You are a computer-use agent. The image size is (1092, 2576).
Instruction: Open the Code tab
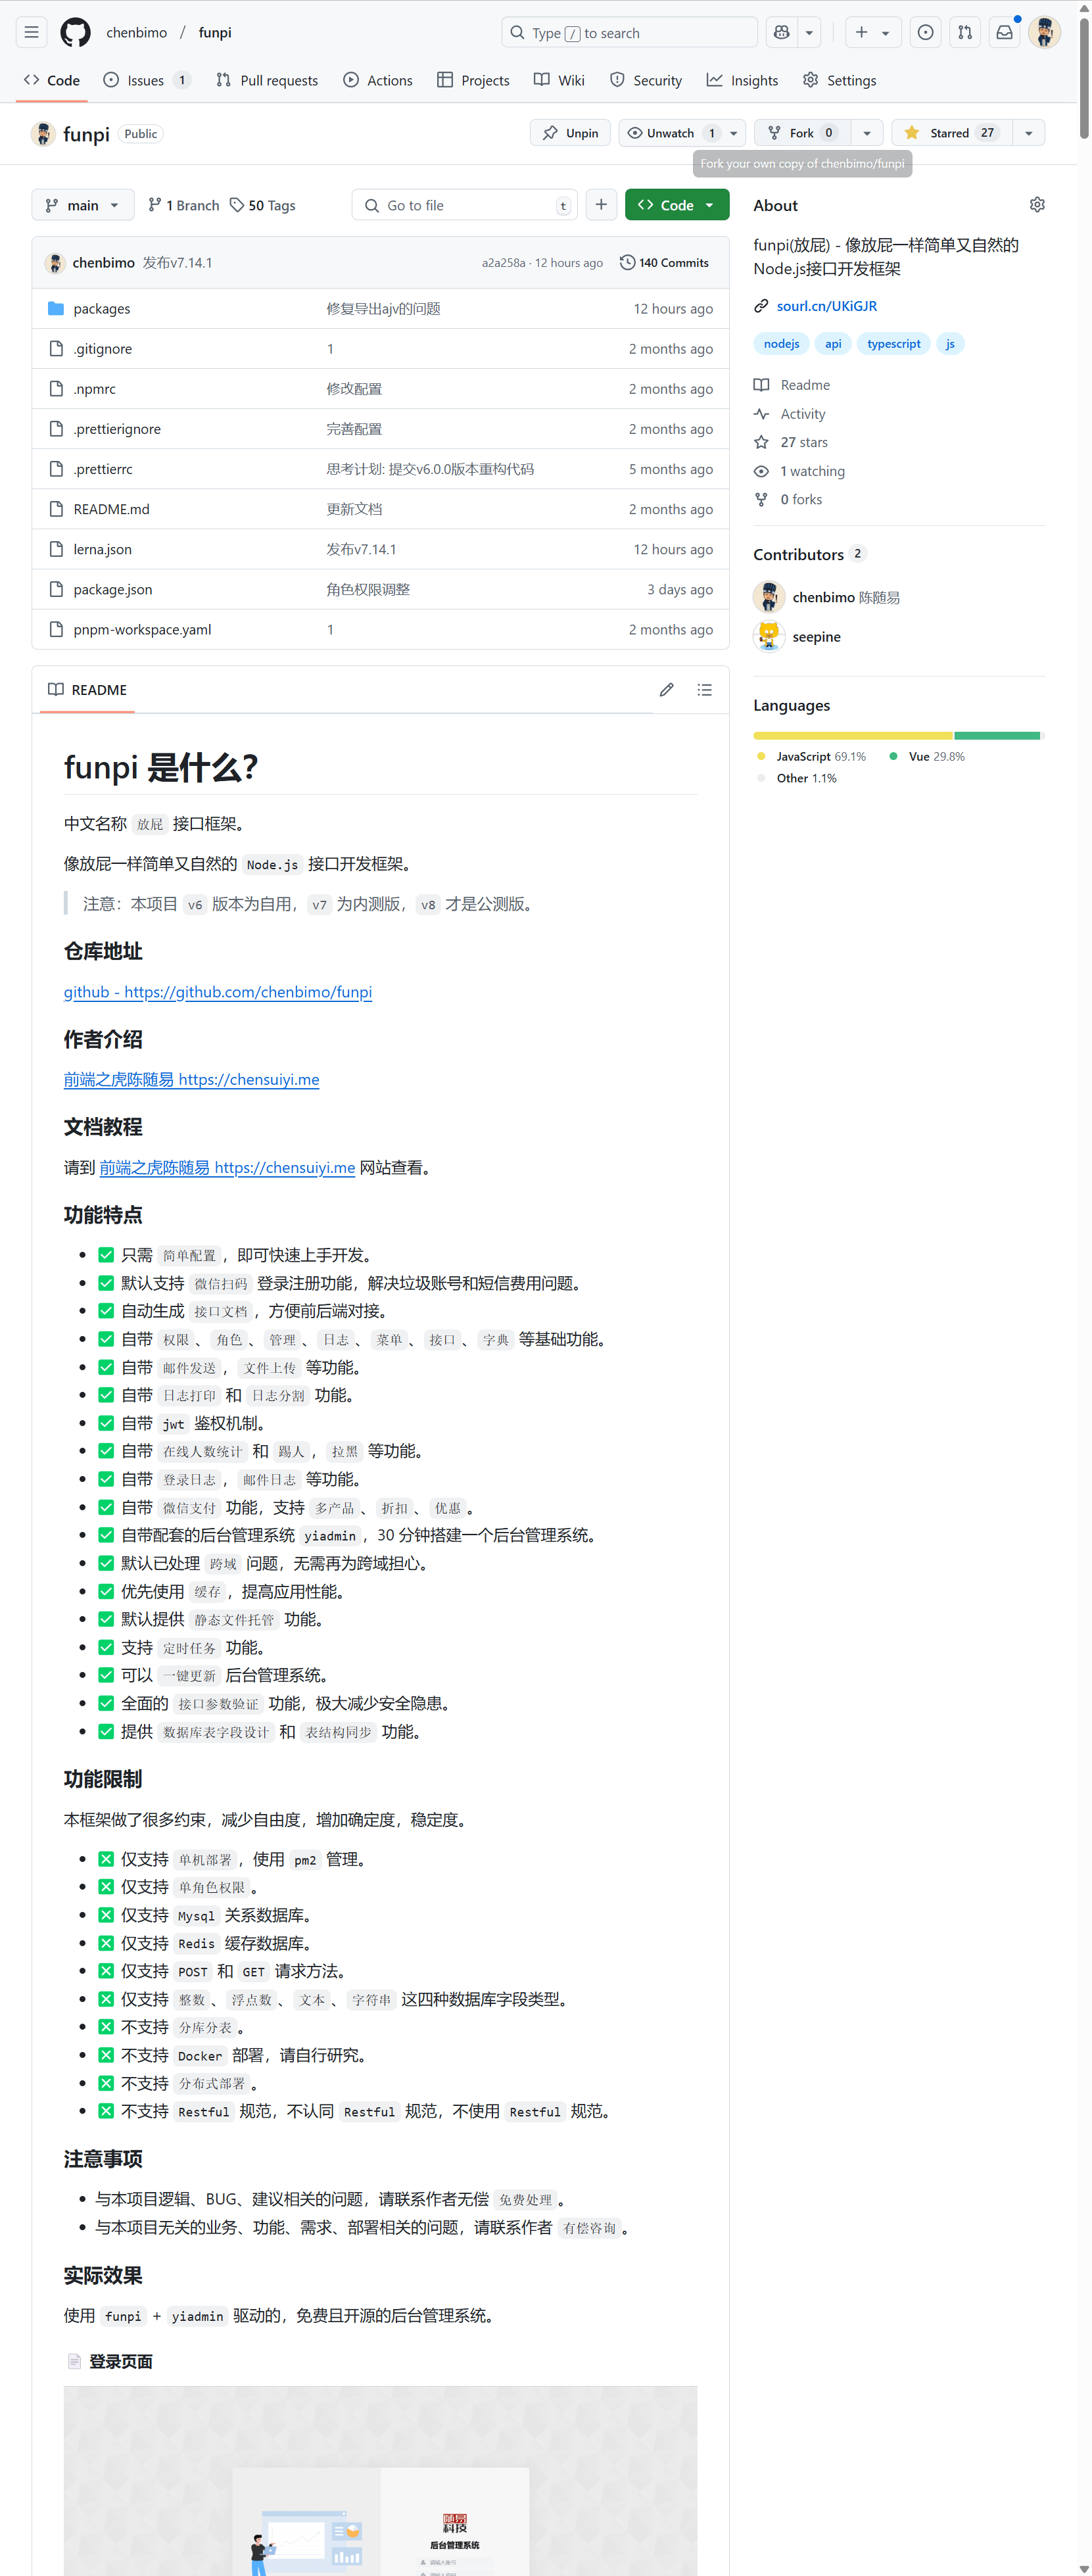[x=52, y=80]
